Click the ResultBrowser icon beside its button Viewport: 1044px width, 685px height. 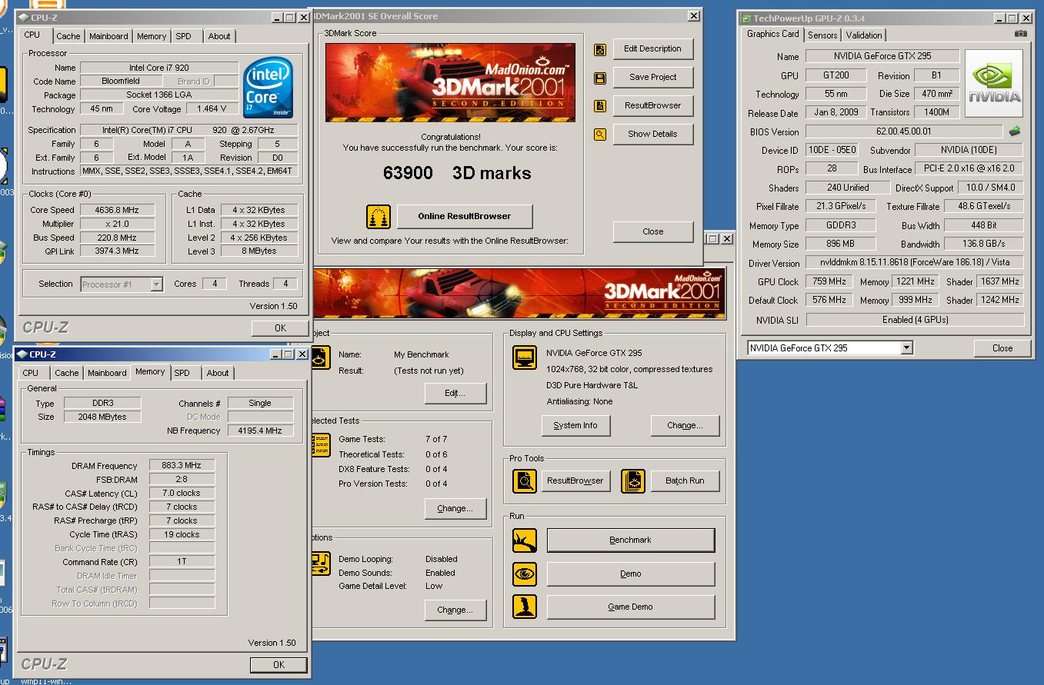600,106
